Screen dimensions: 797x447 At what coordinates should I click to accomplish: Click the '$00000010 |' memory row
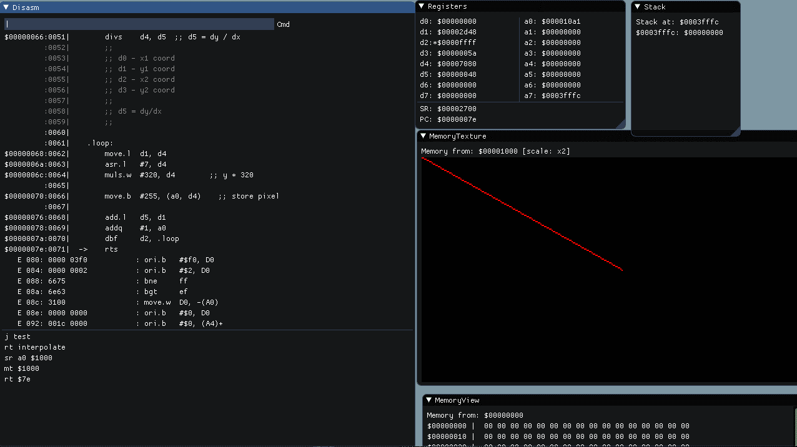point(558,436)
